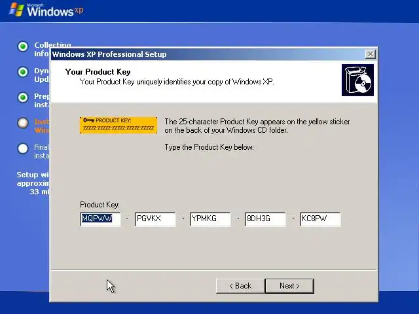Click the 25-character Product Key instruction text
419x314 pixels.
click(x=257, y=126)
